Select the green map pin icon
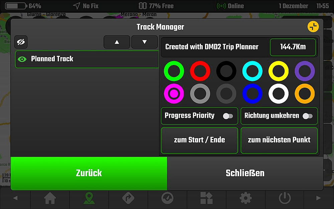Screen dimensions: 334x209 89,198
